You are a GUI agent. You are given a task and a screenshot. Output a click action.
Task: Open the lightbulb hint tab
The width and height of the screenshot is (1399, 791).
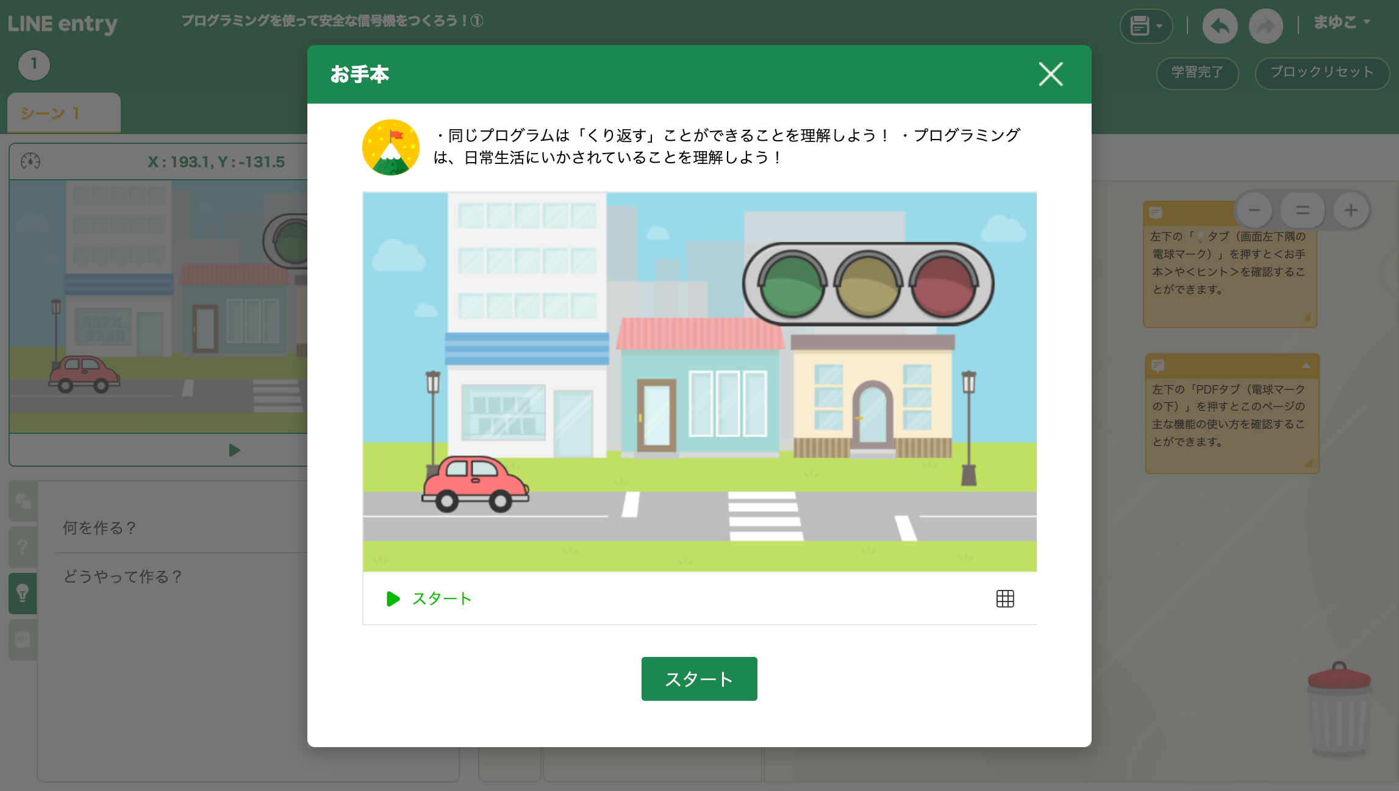[23, 593]
